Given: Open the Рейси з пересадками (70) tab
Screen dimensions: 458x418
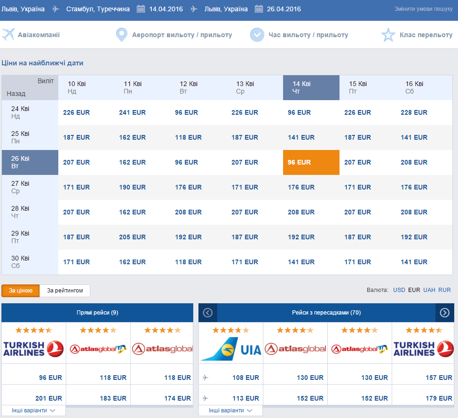Looking at the screenshot, I should [326, 313].
